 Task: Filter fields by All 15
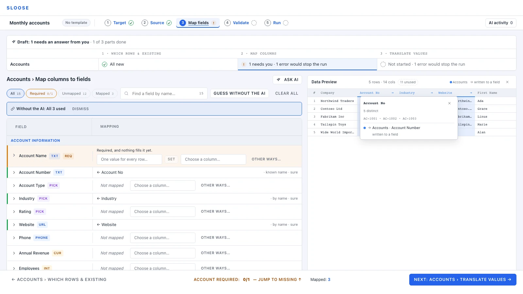pos(16,93)
